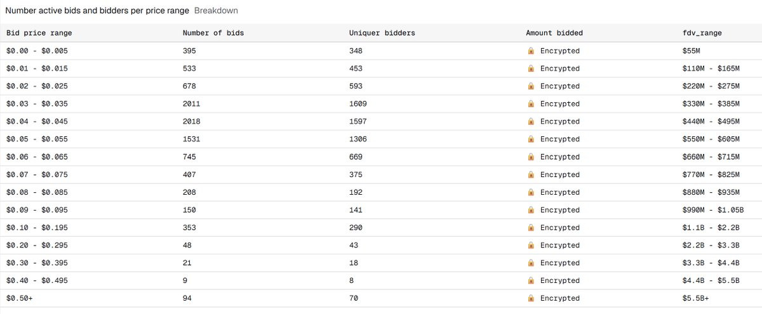Screen dimensions: 762x314
Task: Select the 1306 unique bidders cell
Action: [x=358, y=139]
